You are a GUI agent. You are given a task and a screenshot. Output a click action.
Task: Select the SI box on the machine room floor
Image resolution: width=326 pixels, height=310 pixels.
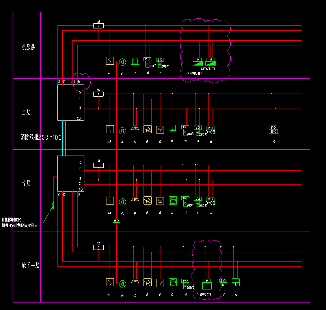(99, 26)
